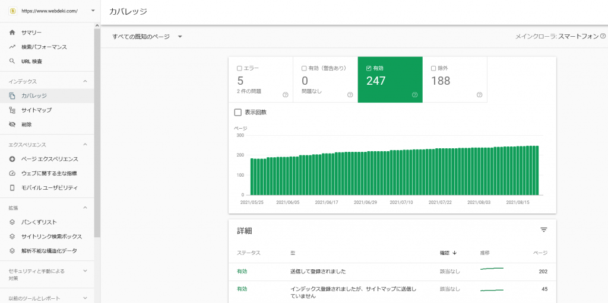Image resolution: width=608 pixels, height=303 pixels.
Task: Open the property selector https://www.webdeki.com/
Action: pos(50,11)
